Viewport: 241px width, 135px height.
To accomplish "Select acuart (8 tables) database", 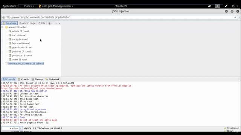I will 18,27.
